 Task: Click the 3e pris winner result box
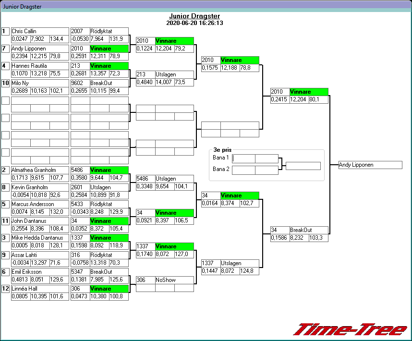tap(303, 166)
